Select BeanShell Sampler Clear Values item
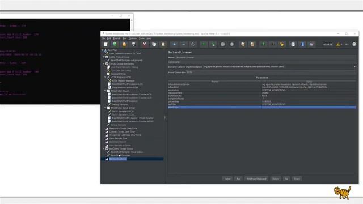Viewport: 363px width, 204px height. pyautogui.click(x=127, y=152)
